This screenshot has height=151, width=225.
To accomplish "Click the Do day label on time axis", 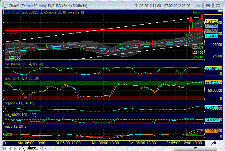I will (x=131, y=143).
